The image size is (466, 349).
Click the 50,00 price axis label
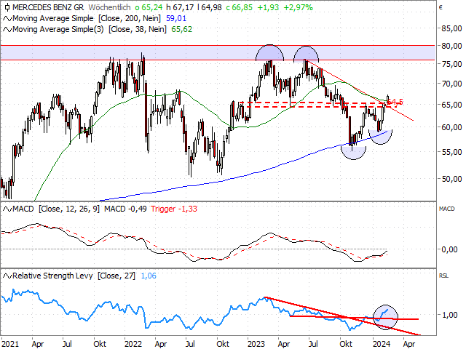[451, 179]
